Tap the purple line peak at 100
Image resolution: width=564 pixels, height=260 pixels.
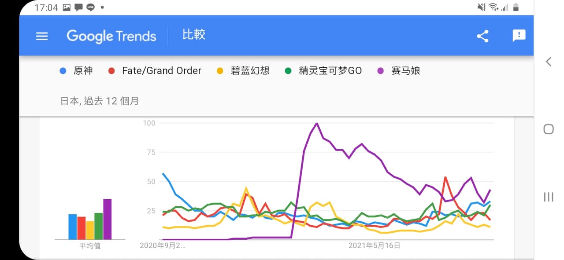coord(317,124)
